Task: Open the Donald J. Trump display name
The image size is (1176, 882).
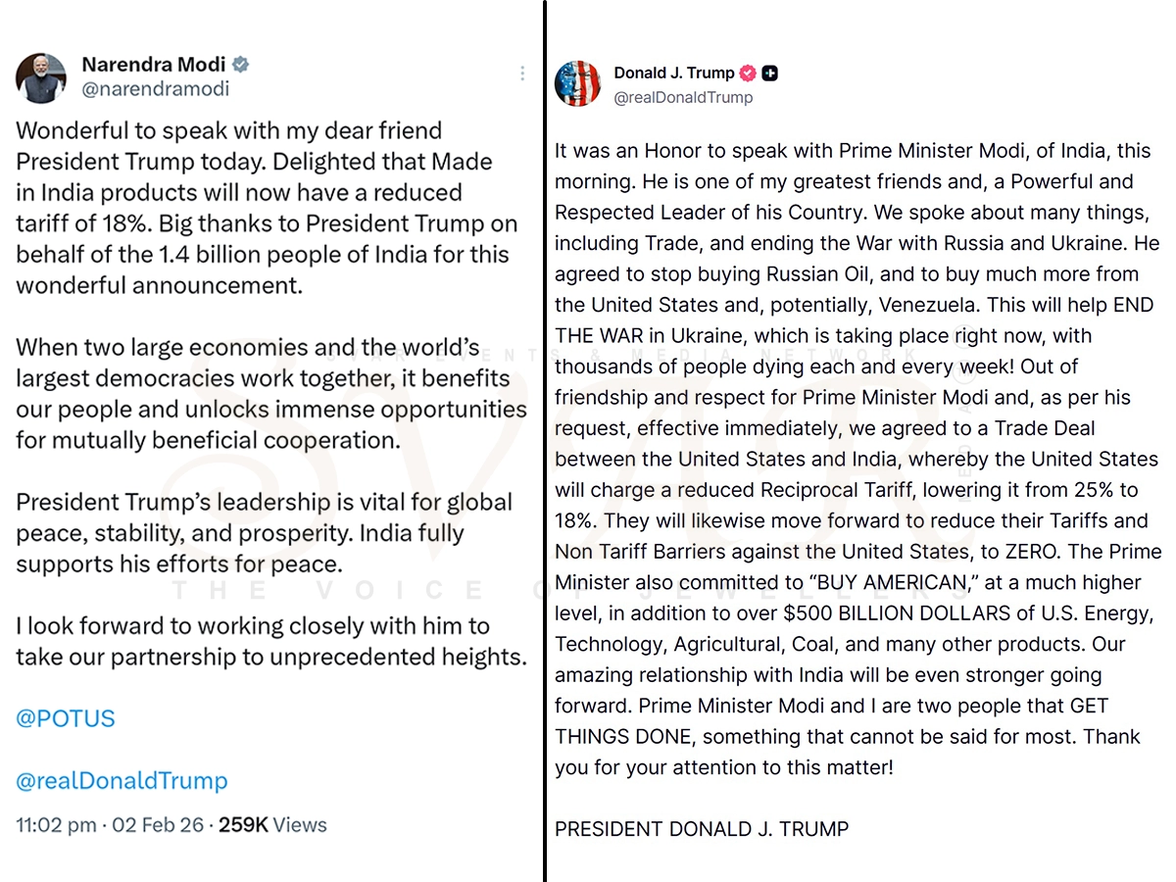Action: pos(673,73)
